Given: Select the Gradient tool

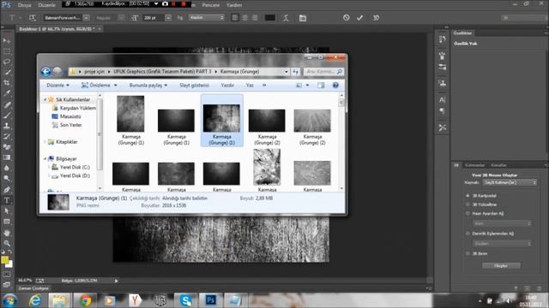Looking at the screenshot, I should point(7,157).
